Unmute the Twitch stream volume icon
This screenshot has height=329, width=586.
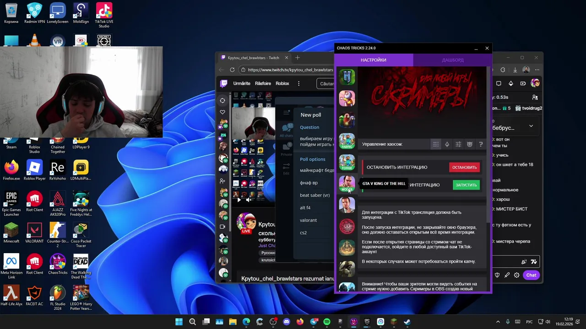[x=249, y=200]
